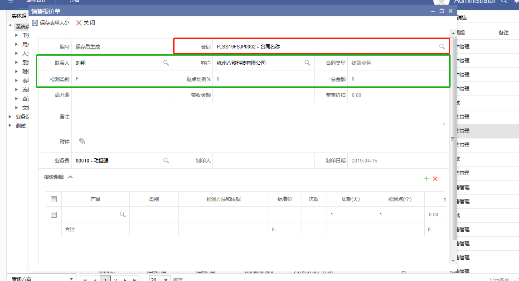The image size is (519, 281).
Task: Open the hamburger menu at top left
Action: [x=11, y=1]
